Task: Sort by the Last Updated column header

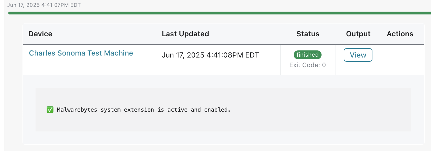Action: pos(185,34)
